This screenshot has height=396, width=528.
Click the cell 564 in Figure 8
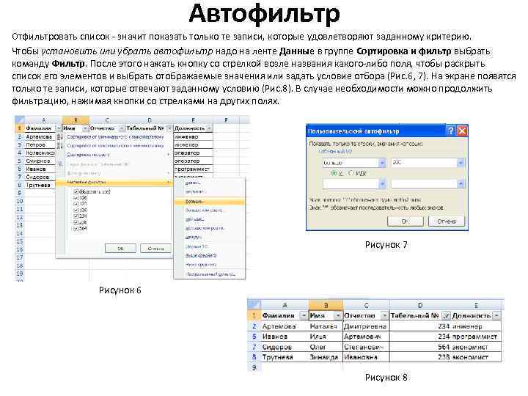pyautogui.click(x=420, y=346)
